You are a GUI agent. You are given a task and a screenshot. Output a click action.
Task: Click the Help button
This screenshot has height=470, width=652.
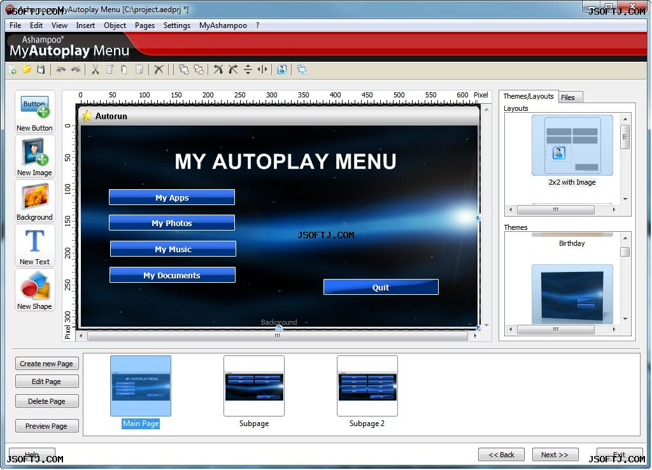pos(32,454)
